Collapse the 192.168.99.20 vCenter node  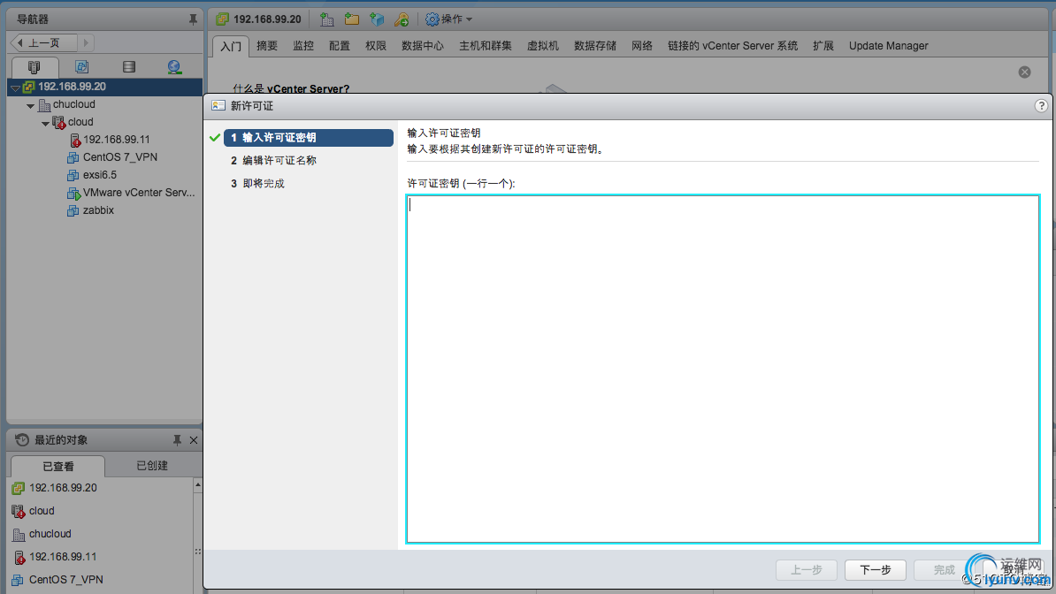pos(16,88)
